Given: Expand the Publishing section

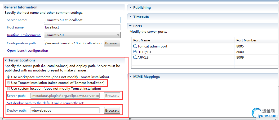Looking at the screenshot, I should click(130, 7).
